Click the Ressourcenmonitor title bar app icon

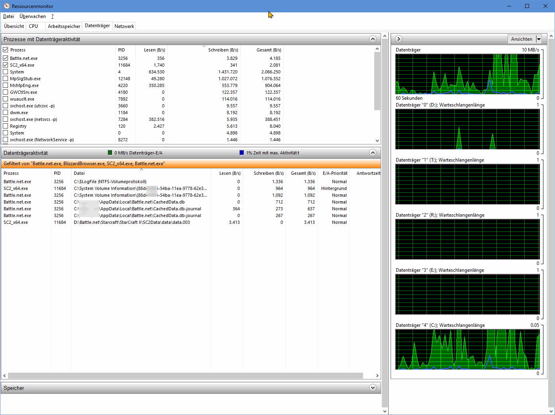[6, 6]
